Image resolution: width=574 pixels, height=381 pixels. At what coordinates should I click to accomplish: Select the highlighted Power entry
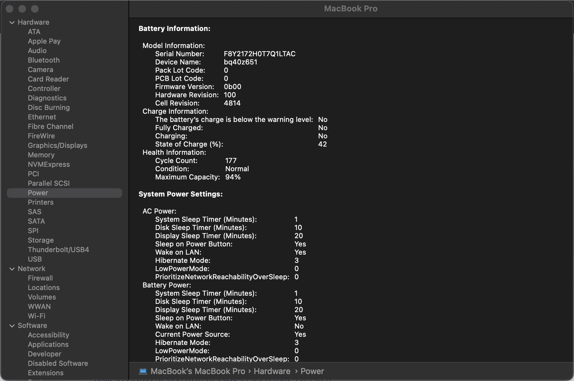pyautogui.click(x=65, y=193)
